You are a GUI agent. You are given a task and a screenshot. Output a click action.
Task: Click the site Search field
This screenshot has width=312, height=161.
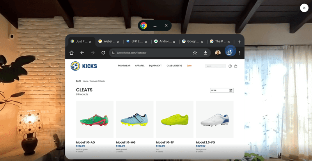216,66
